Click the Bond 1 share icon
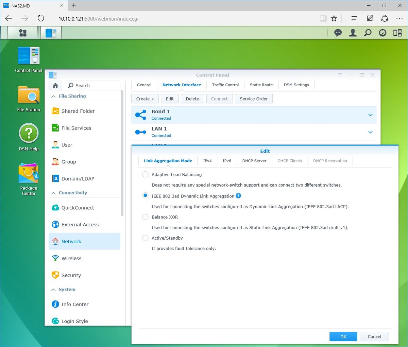 (141, 115)
